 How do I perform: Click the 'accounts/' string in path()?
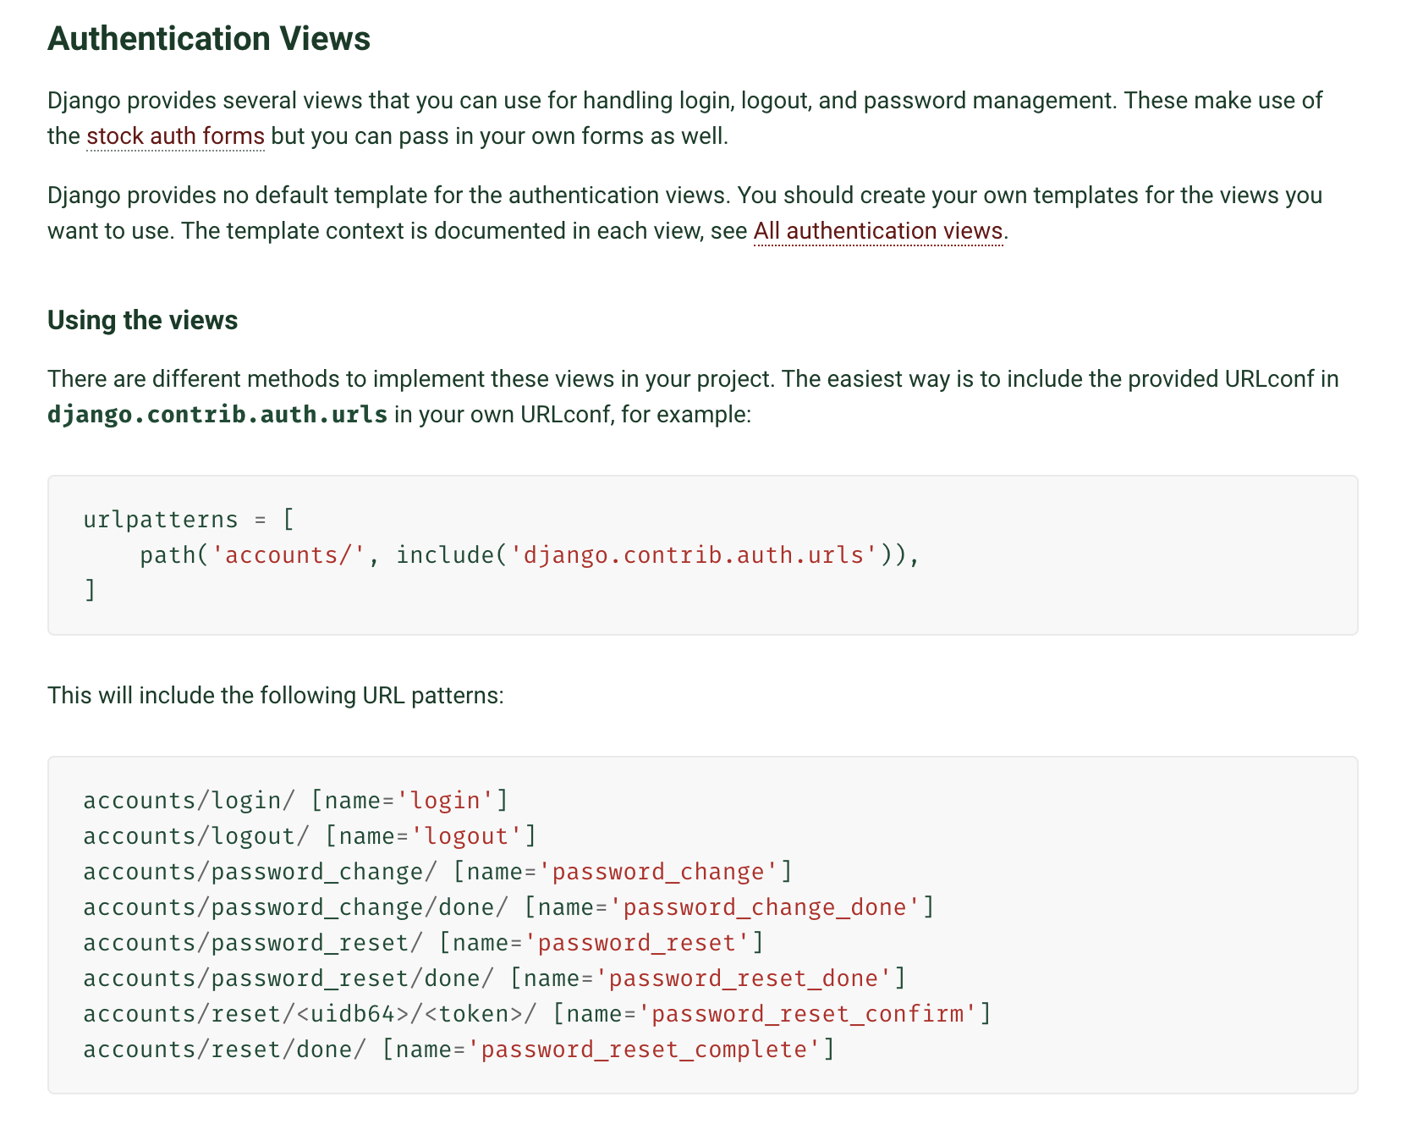(x=288, y=554)
